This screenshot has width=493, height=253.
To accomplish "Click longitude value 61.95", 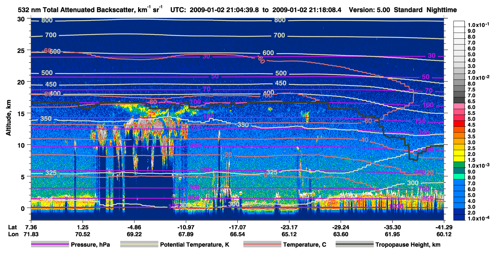I will click(x=392, y=234).
